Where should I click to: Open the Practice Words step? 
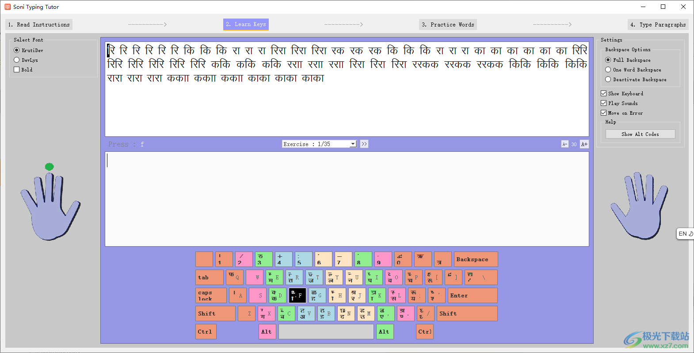pyautogui.click(x=448, y=24)
